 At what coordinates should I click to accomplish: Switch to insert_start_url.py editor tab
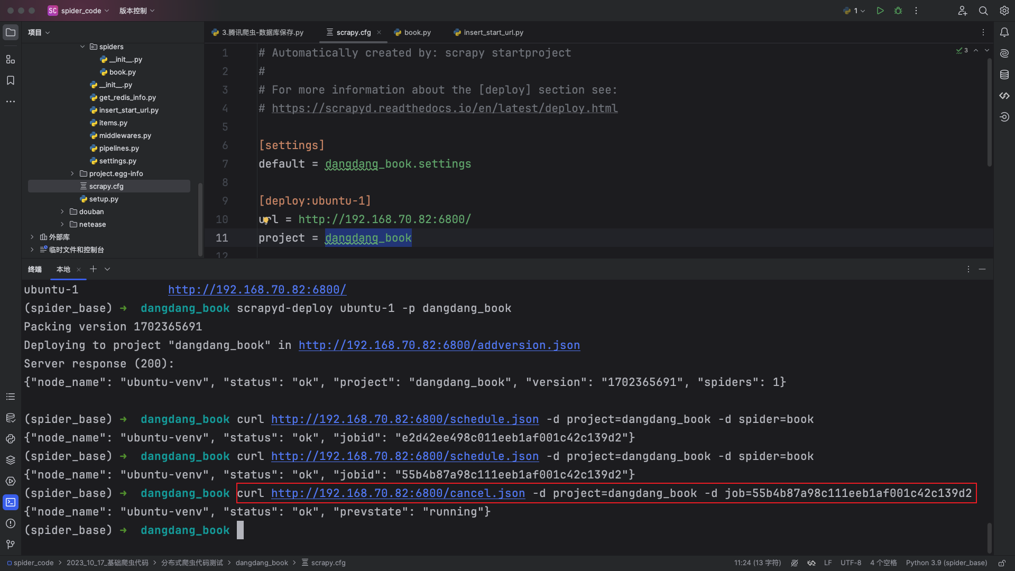pos(488,33)
